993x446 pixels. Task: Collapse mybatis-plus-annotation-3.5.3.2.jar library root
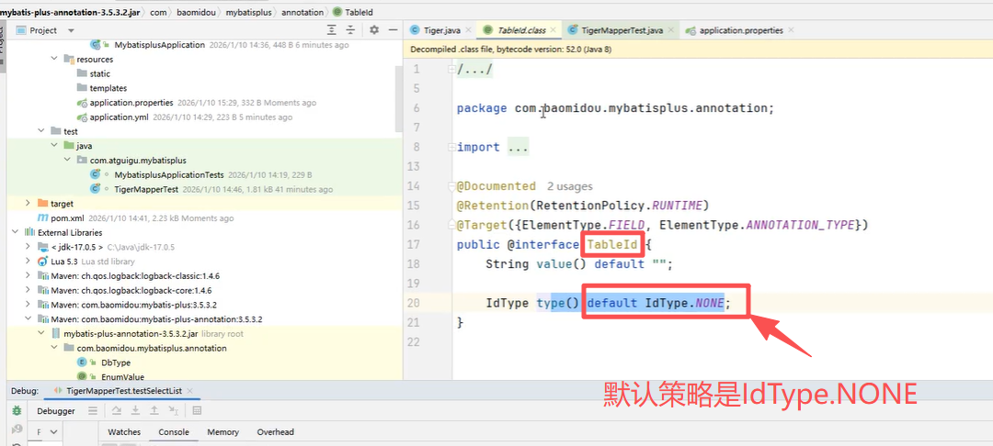(40, 333)
